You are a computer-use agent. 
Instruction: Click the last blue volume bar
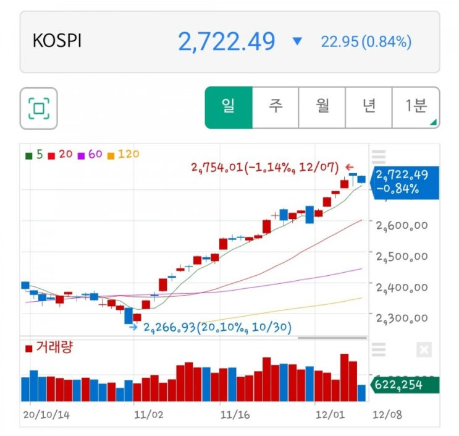pyautogui.click(x=362, y=393)
